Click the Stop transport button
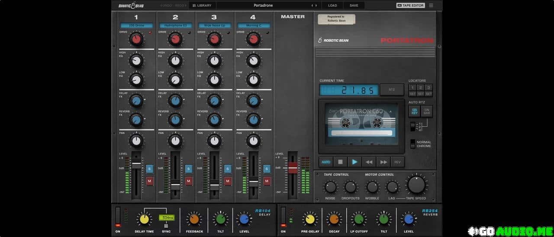554x237 pixels. (340, 162)
